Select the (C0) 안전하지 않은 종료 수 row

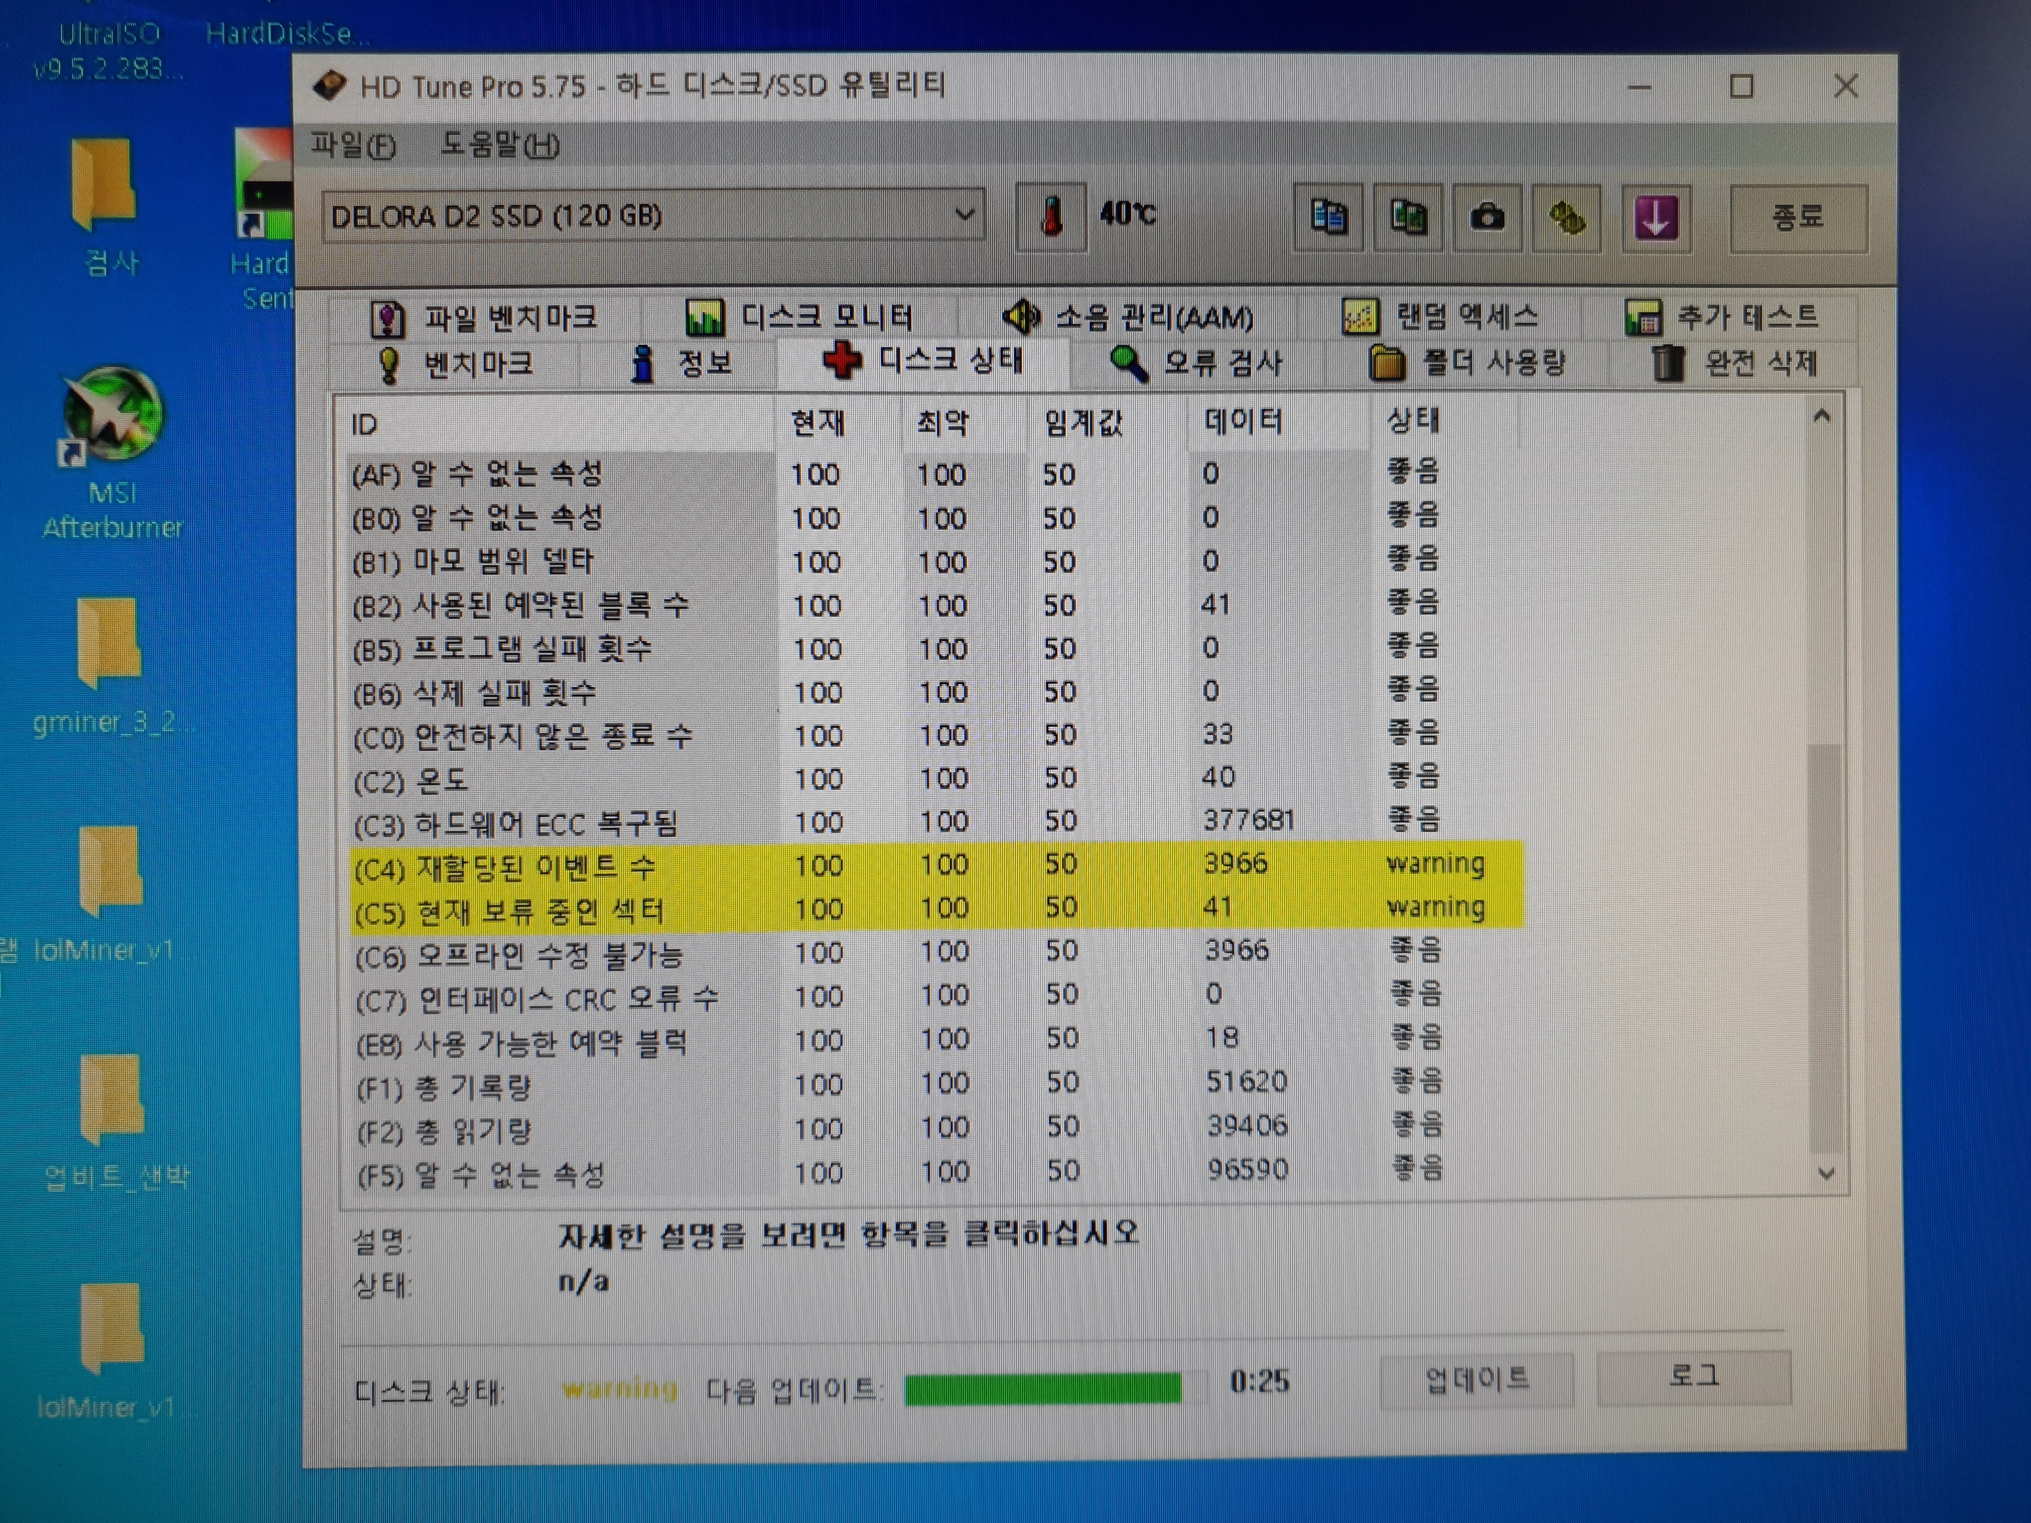pos(935,735)
